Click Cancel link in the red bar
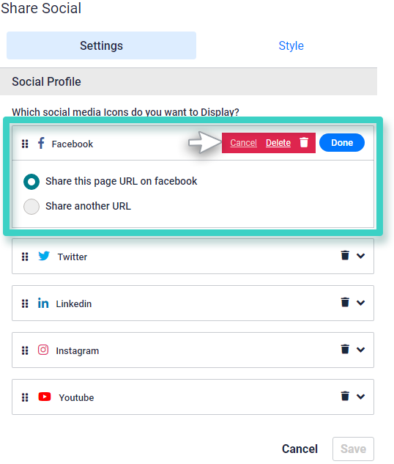The height and width of the screenshot is (464, 394). point(244,143)
